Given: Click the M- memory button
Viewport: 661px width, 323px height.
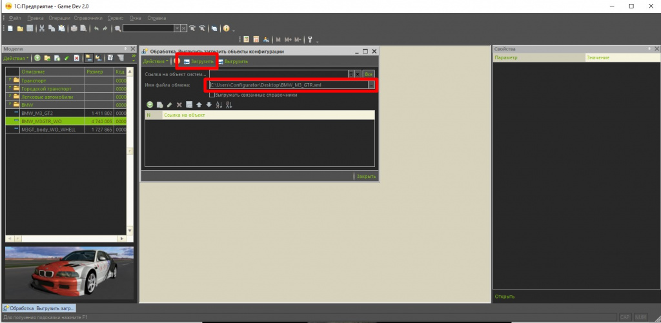Looking at the screenshot, I should coord(298,39).
